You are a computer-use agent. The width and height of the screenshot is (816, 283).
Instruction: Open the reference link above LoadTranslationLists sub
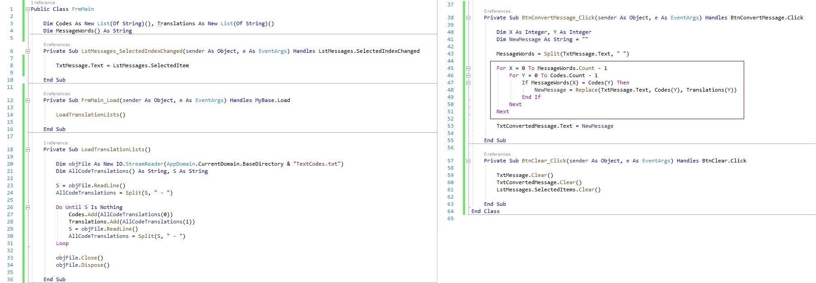pos(56,143)
